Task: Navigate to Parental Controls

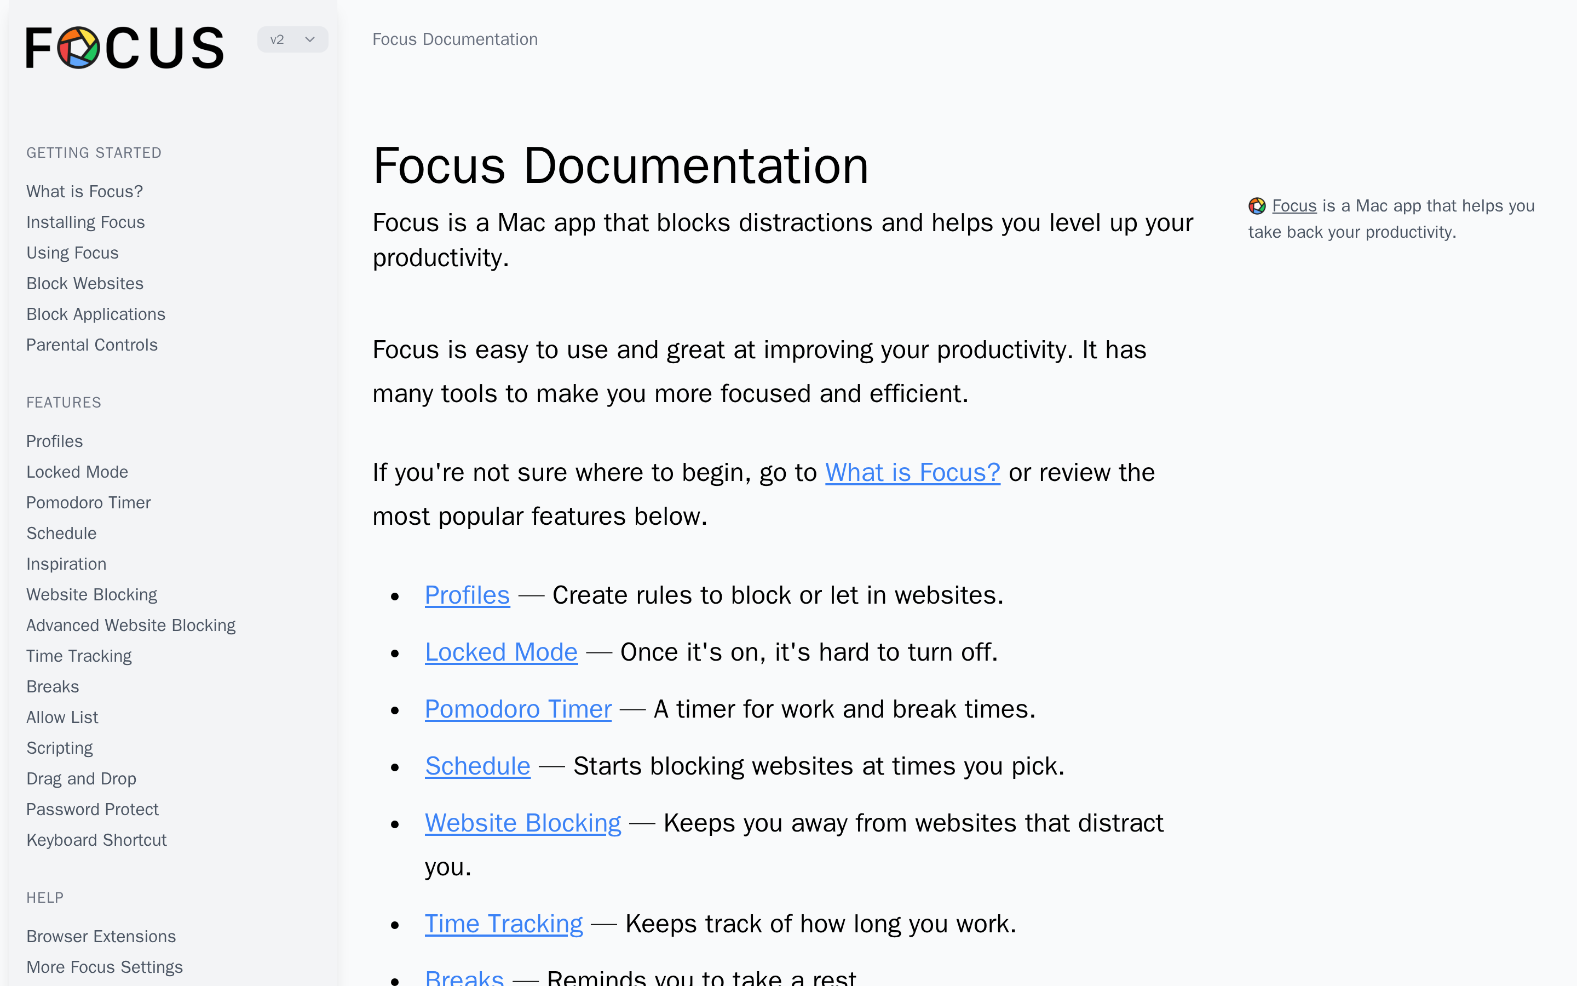Action: pyautogui.click(x=92, y=345)
